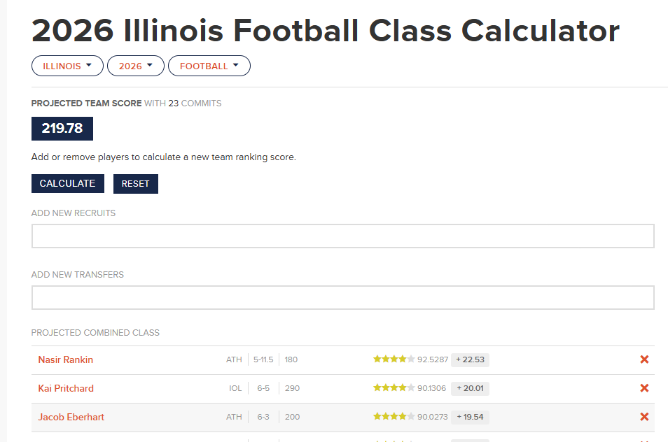Viewport: 668px width, 442px height.
Task: Open Jacob Eberhart's profile link
Action: pyautogui.click(x=71, y=417)
